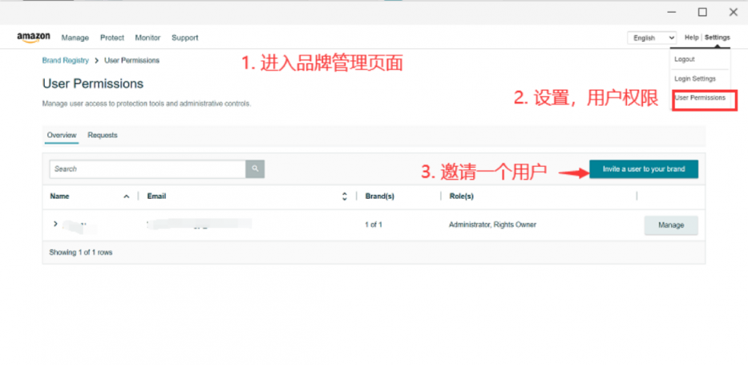Toggle Email column sort arrows
Image resolution: width=748 pixels, height=365 pixels.
345,196
